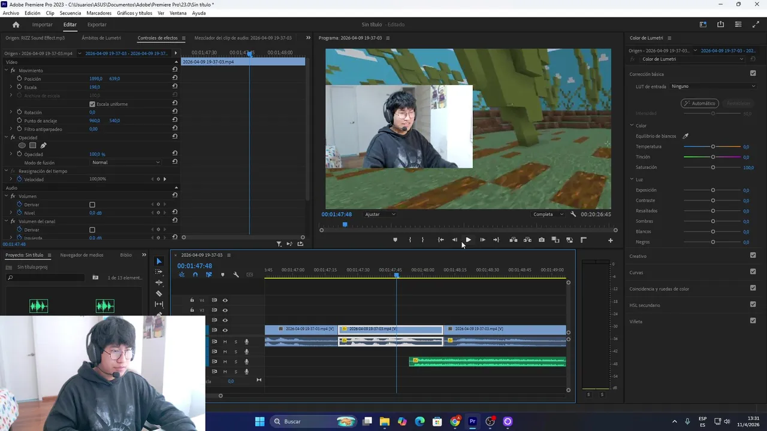
Task: Pick white balance with the eyedropper
Action: tap(686, 136)
